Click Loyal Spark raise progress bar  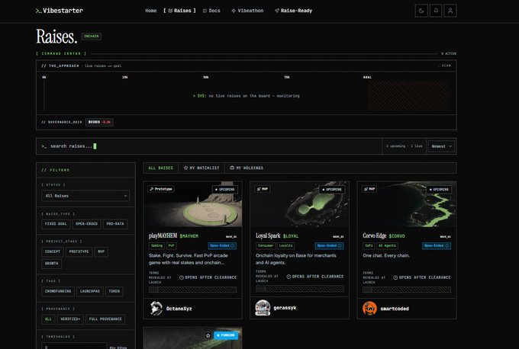[x=299, y=289]
